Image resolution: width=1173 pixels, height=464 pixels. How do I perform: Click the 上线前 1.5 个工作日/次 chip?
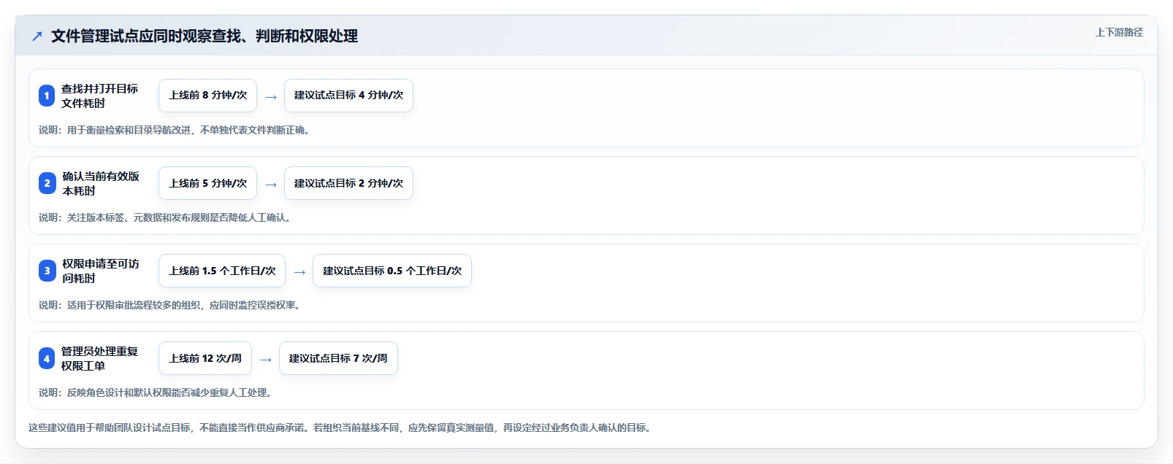click(x=222, y=271)
